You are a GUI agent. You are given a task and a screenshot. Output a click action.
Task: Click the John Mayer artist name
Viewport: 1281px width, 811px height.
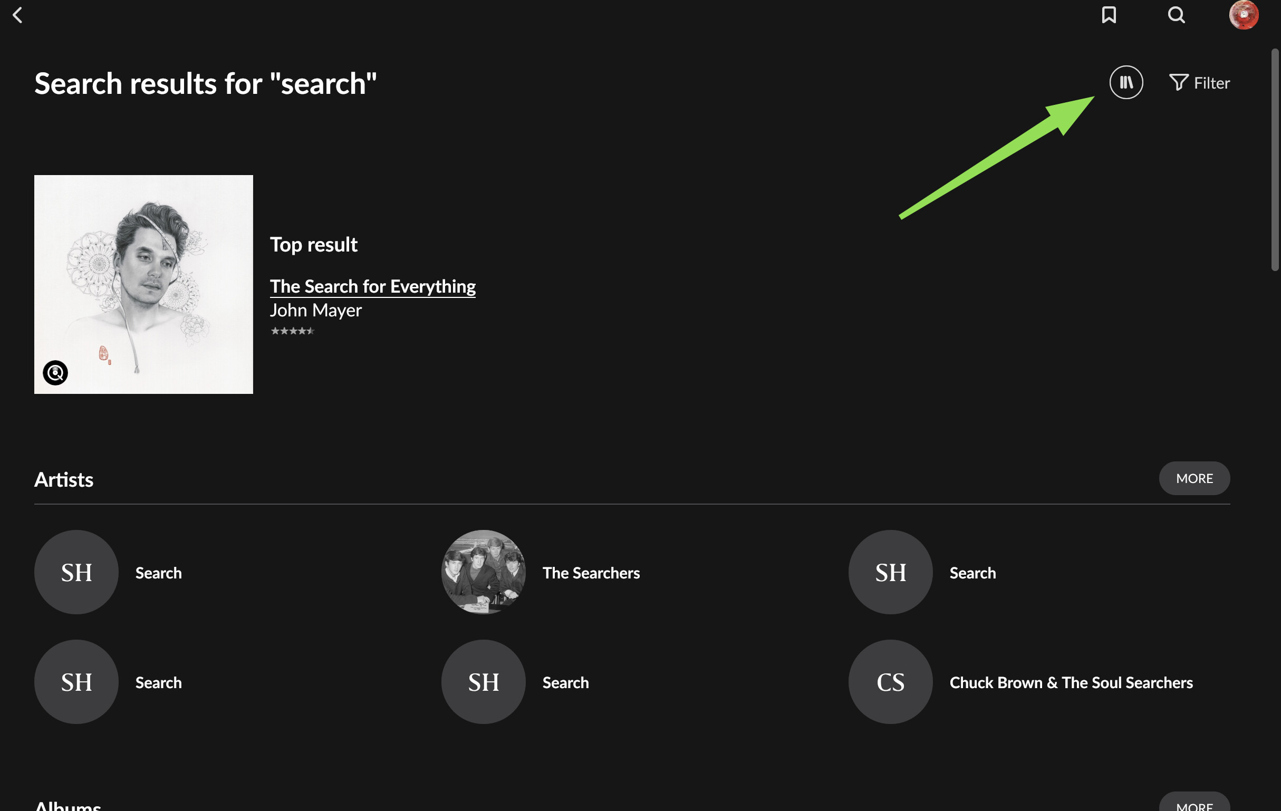315,310
